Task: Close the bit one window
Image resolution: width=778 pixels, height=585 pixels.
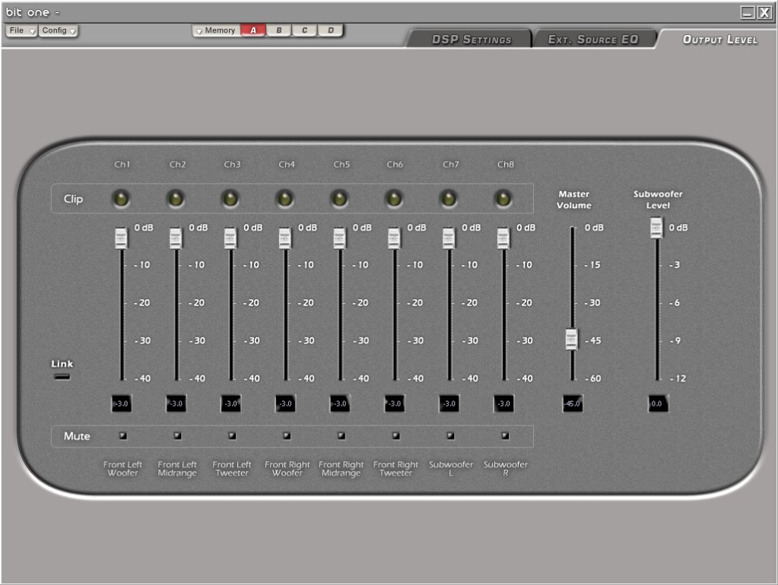Action: 764,12
